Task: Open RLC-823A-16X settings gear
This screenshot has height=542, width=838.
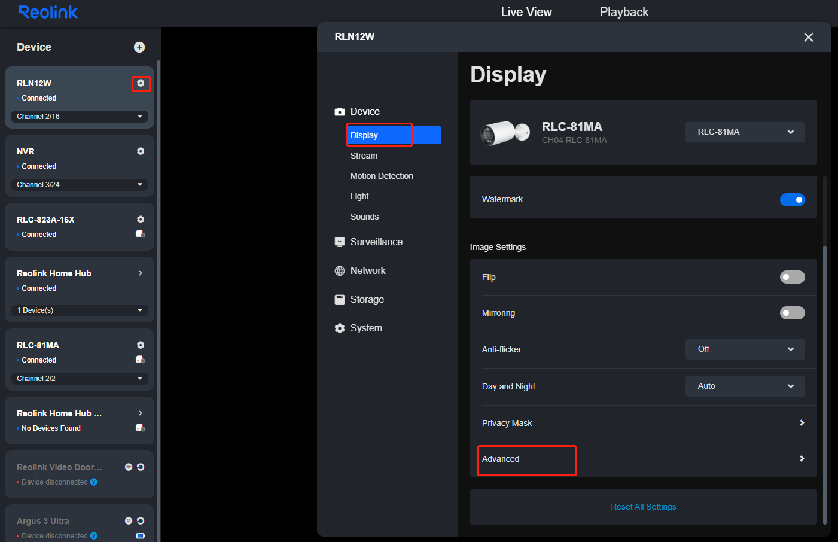Action: pos(141,220)
